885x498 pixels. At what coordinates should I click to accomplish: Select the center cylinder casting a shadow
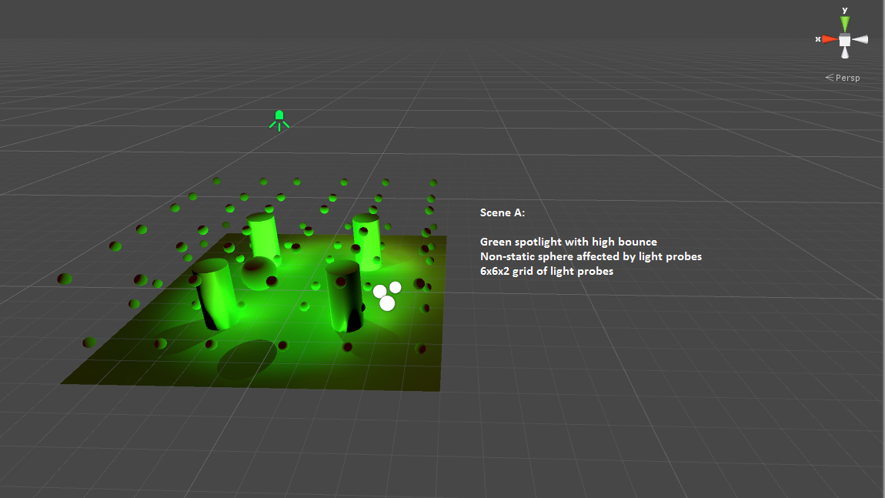pyautogui.click(x=344, y=300)
